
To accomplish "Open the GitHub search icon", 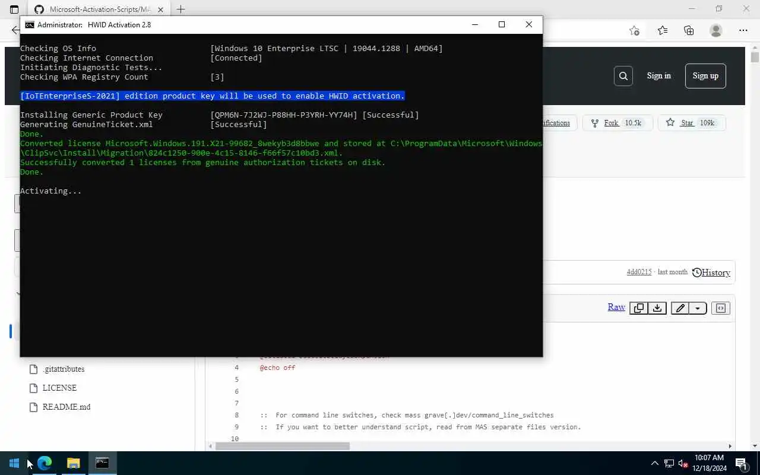I will pyautogui.click(x=623, y=75).
